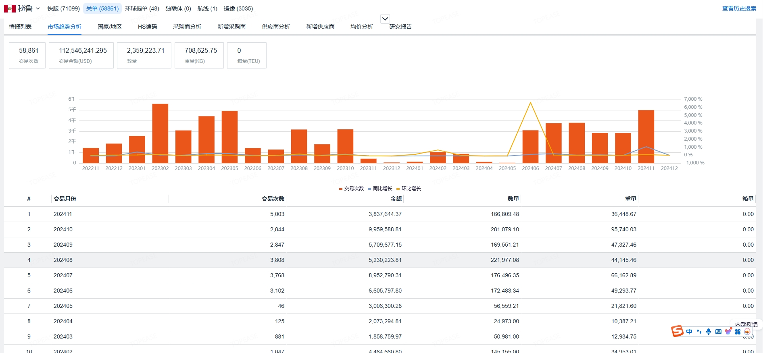This screenshot has width=763, height=353.
Task: Toggle the 同比增长 legend series
Action: click(380, 189)
